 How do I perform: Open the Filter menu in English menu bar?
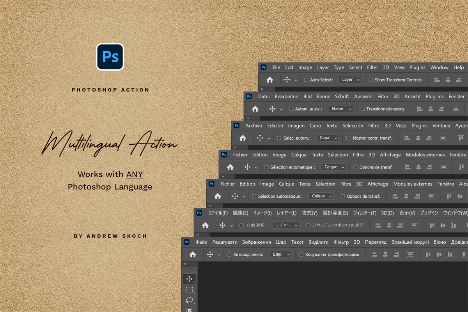point(372,67)
